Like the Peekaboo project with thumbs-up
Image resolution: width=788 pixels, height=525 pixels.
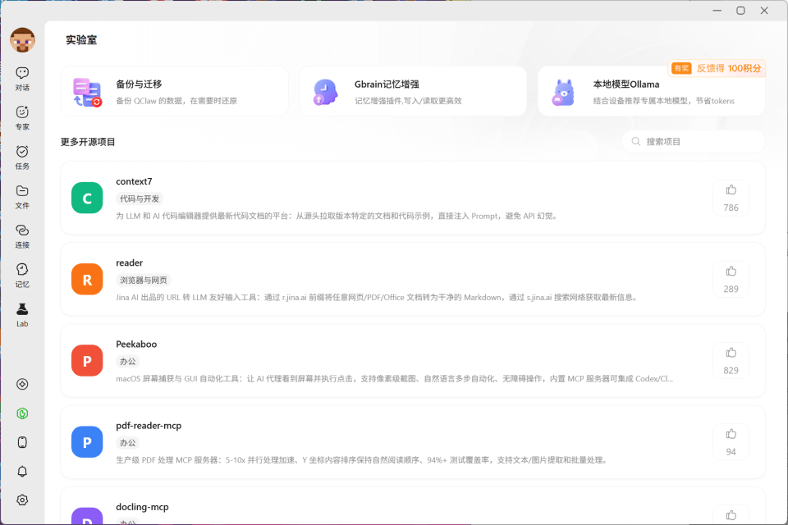pos(731,353)
